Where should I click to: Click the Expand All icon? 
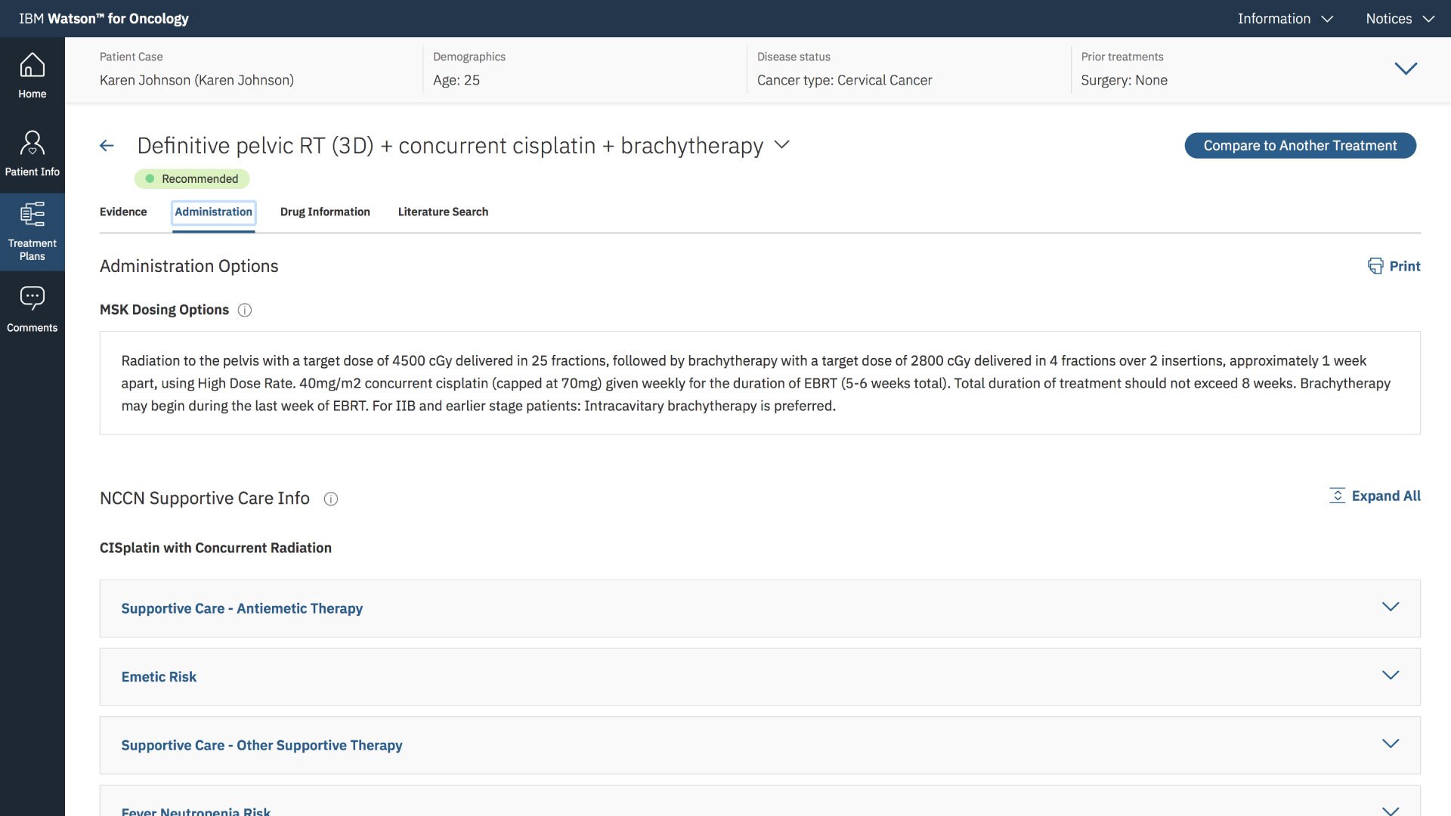(x=1337, y=496)
